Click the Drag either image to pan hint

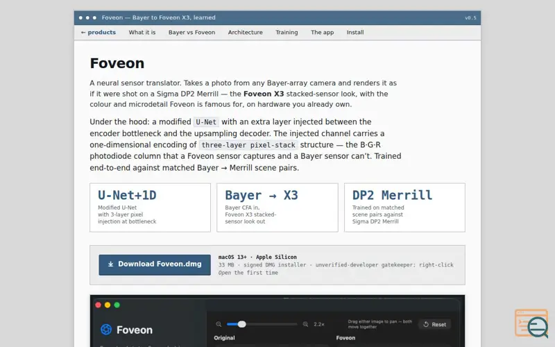click(379, 324)
